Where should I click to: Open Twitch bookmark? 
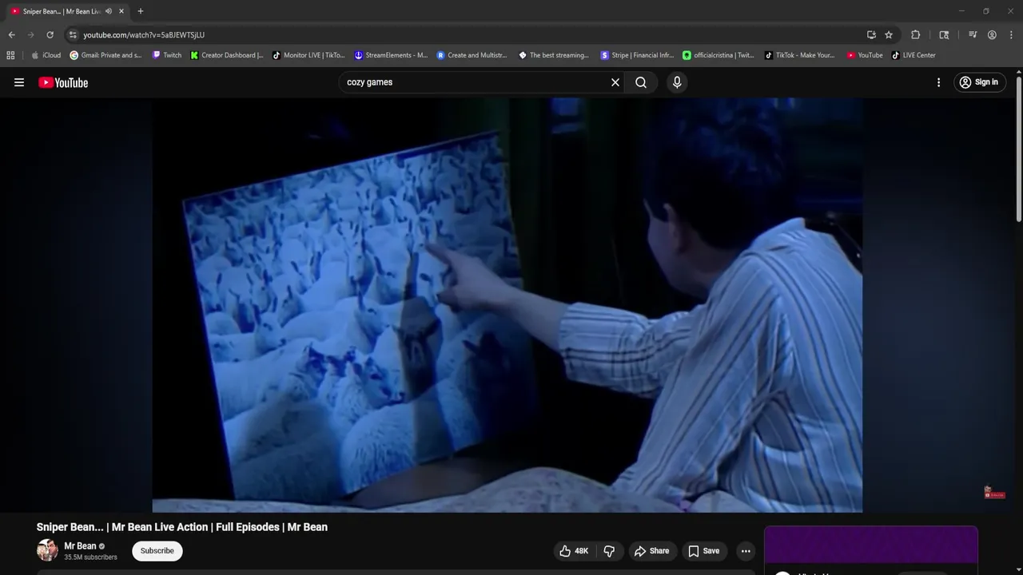(x=167, y=55)
